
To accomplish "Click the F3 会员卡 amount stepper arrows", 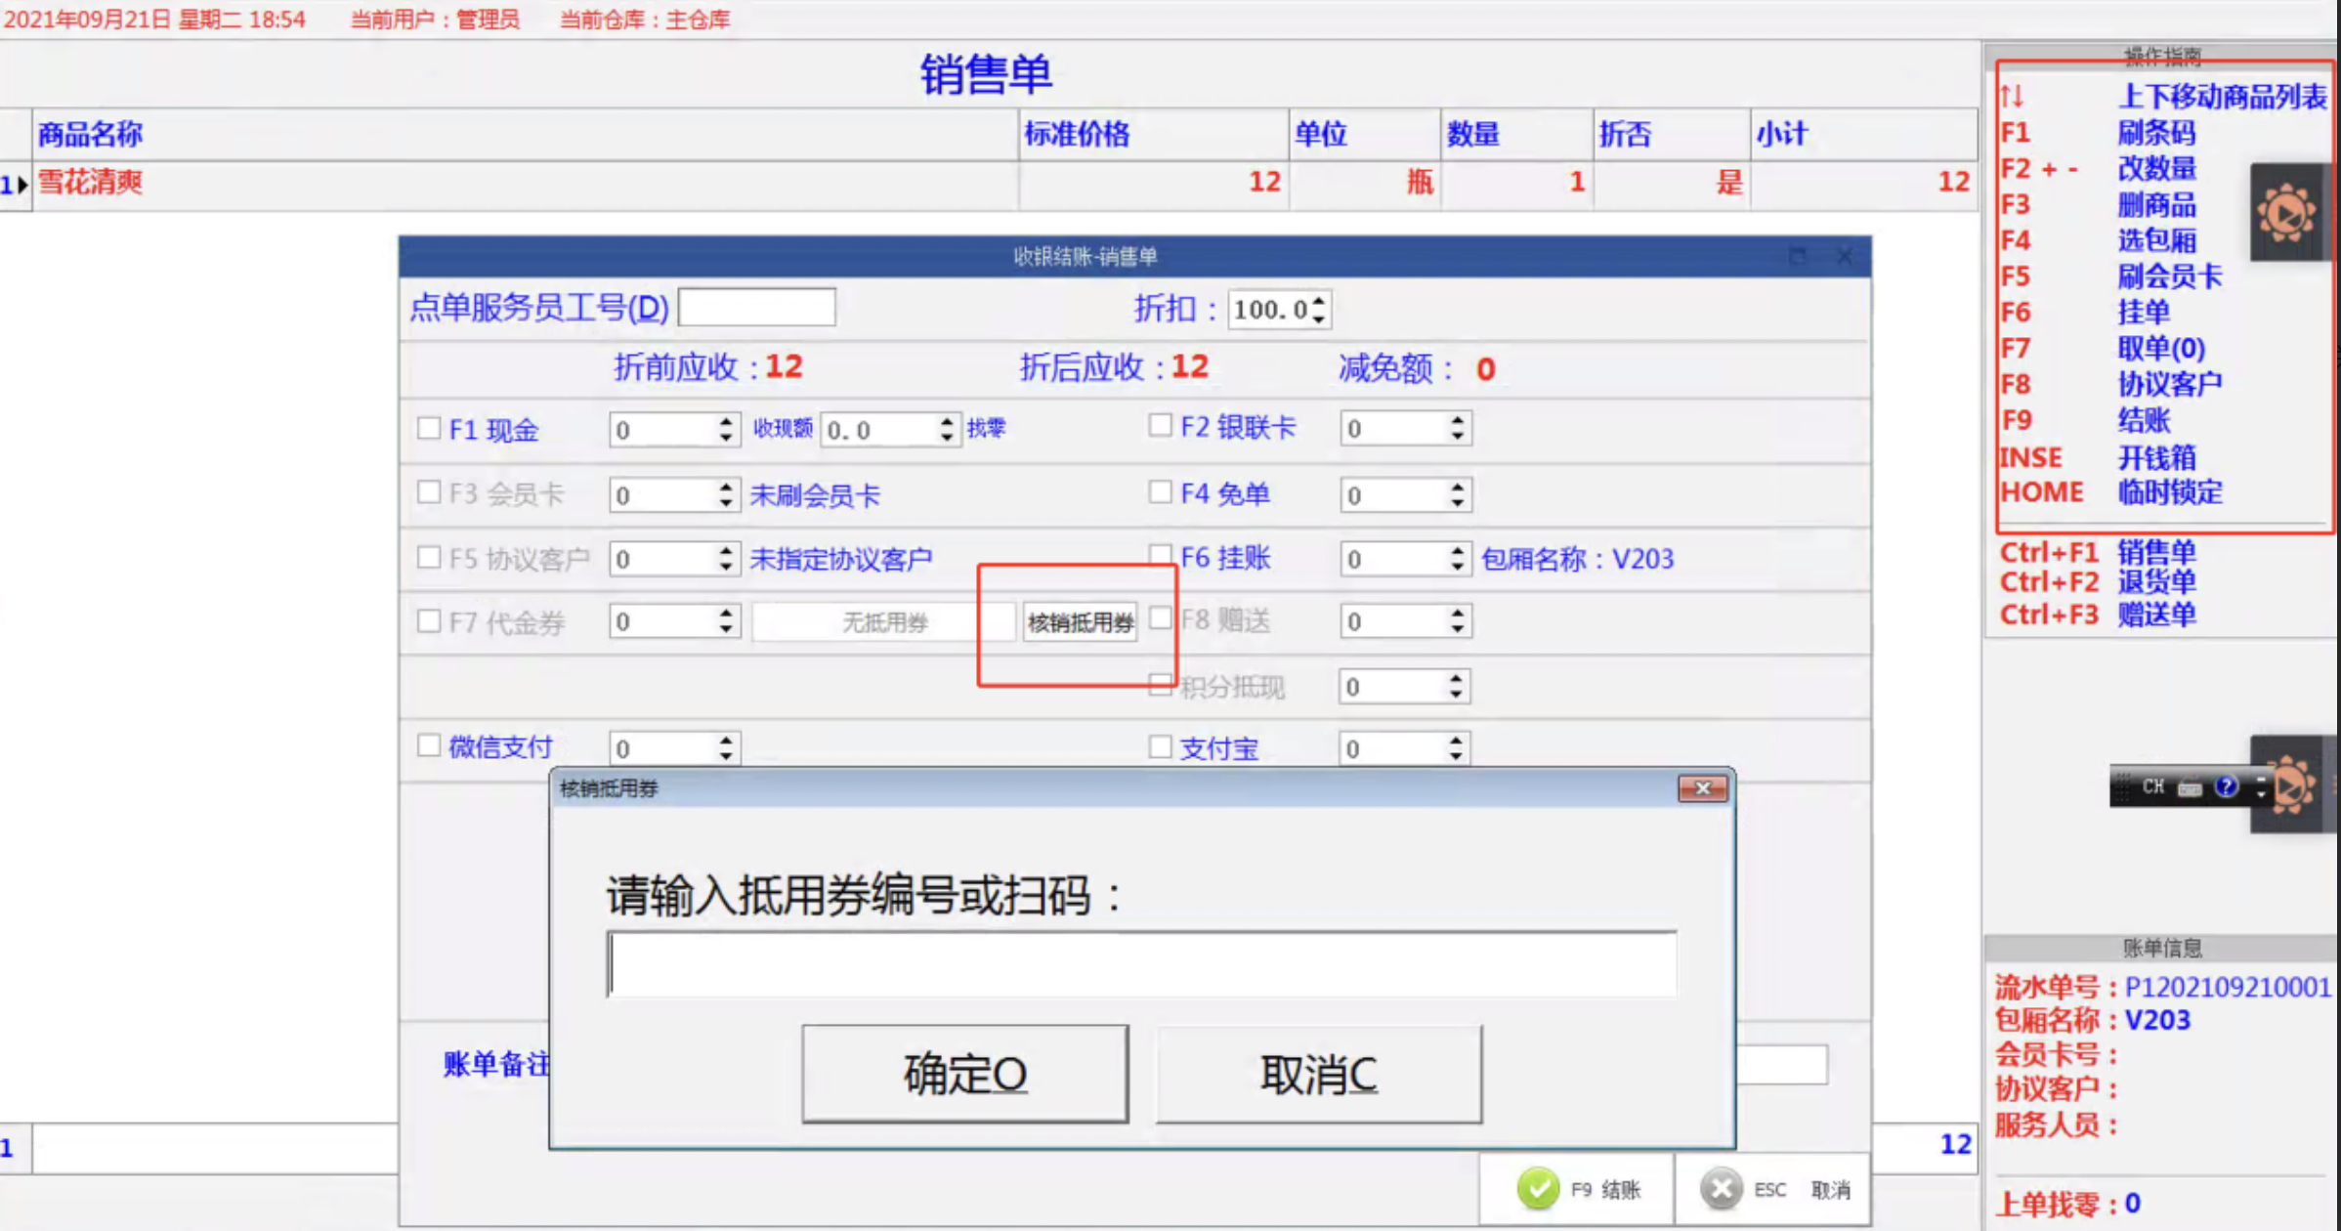I will tap(725, 495).
